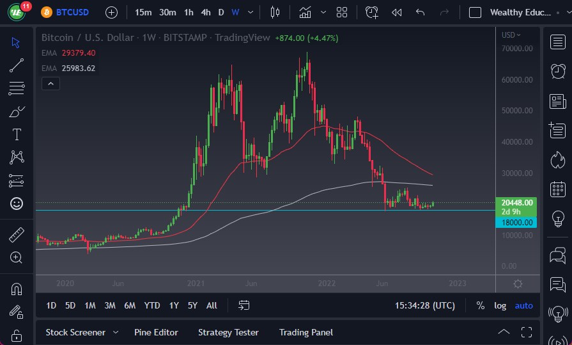Viewport: 572px width, 345px height.
Task: Toggle auto scale on price axis
Action: [x=523, y=305]
